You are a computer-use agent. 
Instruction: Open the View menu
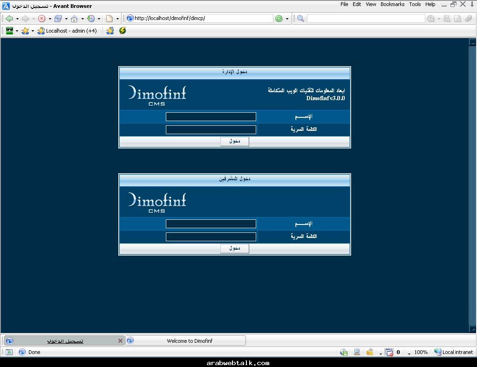pos(371,4)
